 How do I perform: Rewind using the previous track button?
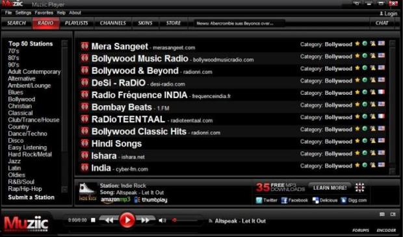click(109, 220)
